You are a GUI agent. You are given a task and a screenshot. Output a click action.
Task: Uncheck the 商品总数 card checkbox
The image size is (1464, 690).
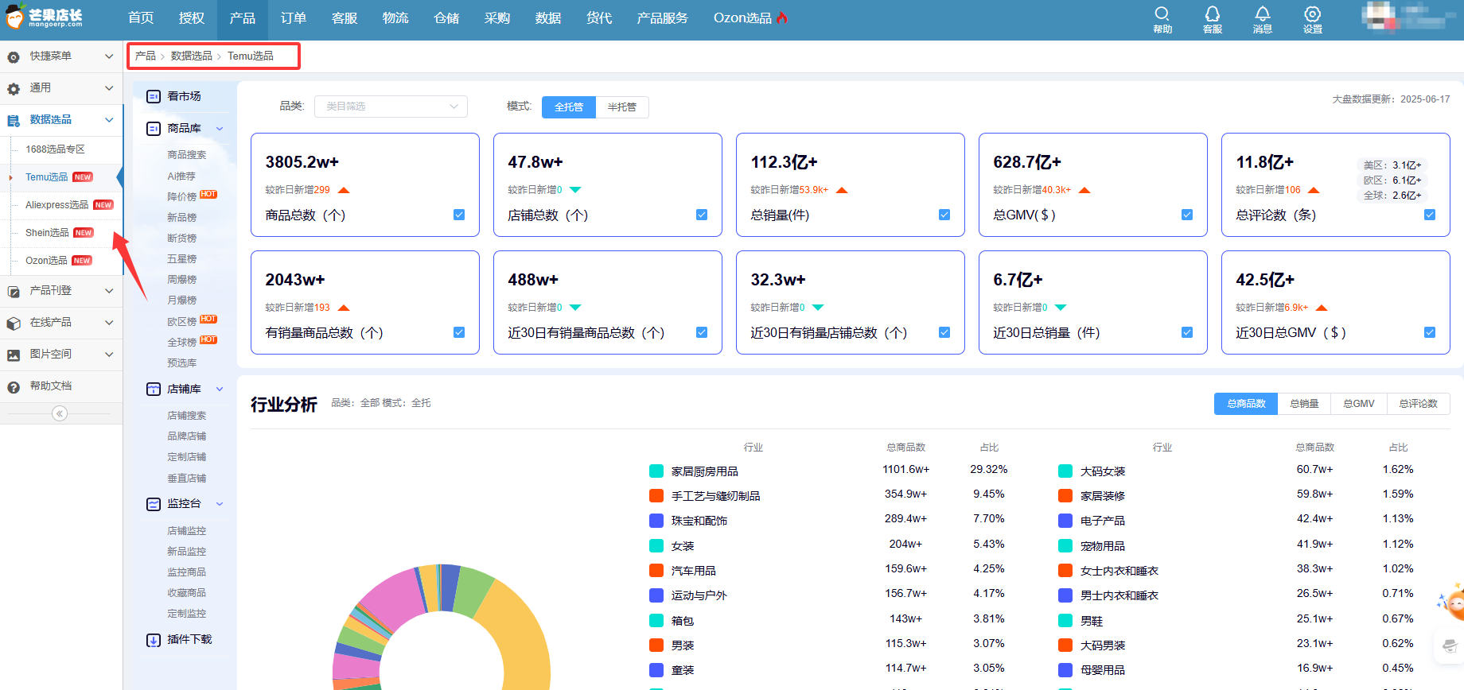[x=459, y=215]
